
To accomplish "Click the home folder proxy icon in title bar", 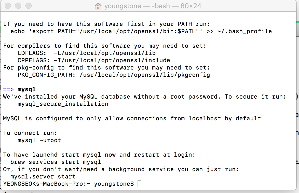I will pyautogui.click(x=98, y=6).
